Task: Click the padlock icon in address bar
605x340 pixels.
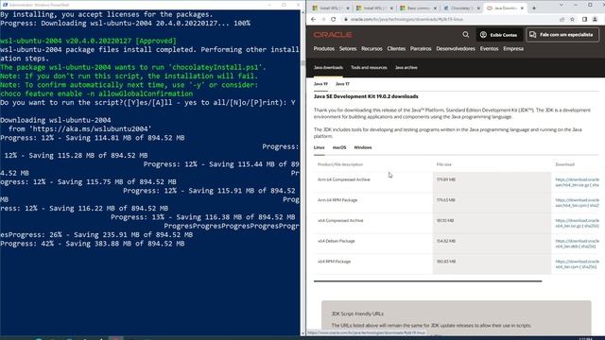Action: click(346, 19)
